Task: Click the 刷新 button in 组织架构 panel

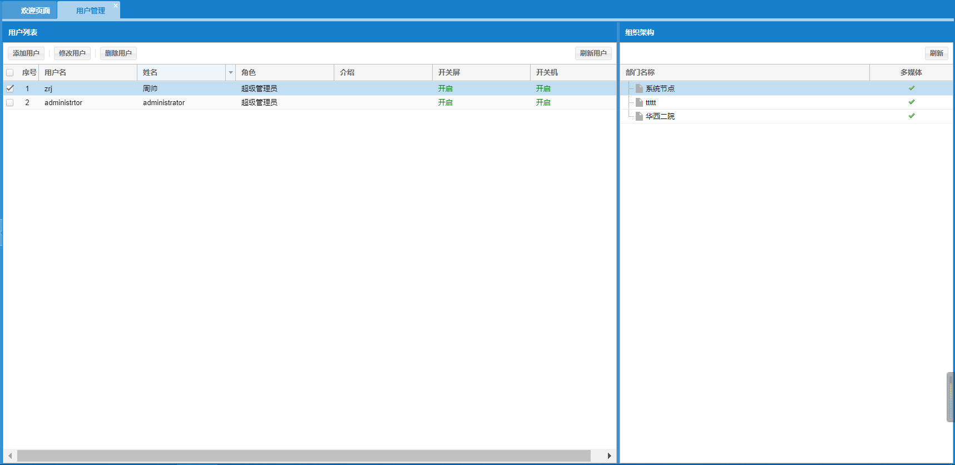Action: pyautogui.click(x=937, y=53)
